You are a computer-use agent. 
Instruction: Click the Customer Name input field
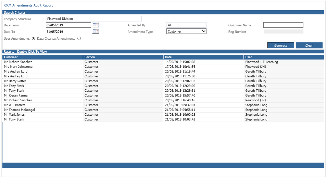coord(283,25)
